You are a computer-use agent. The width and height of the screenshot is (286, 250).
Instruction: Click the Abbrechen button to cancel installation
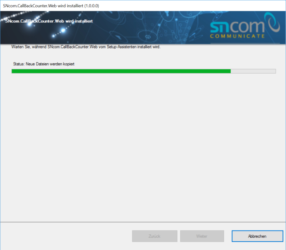tap(257, 236)
